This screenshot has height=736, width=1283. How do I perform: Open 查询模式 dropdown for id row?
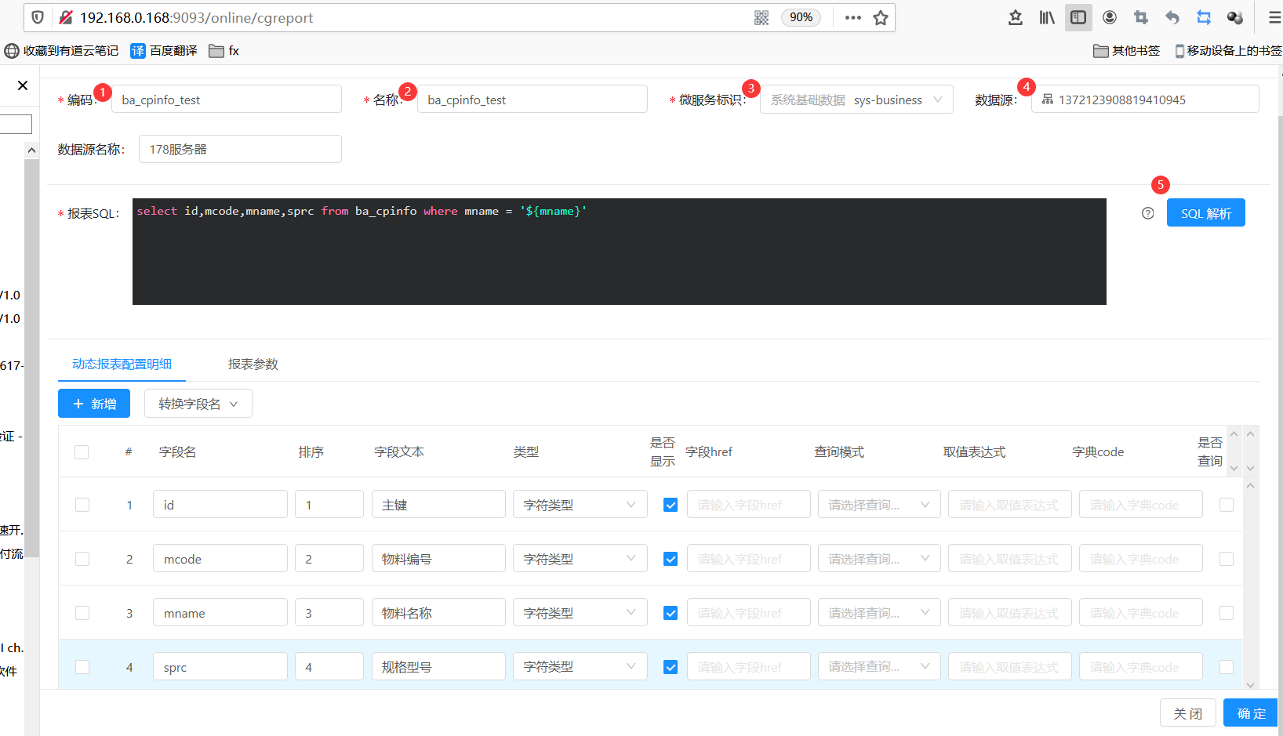pyautogui.click(x=879, y=505)
